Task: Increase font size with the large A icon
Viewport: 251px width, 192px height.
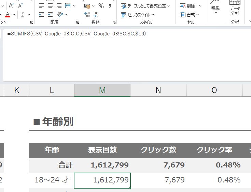Action: (12, 5)
